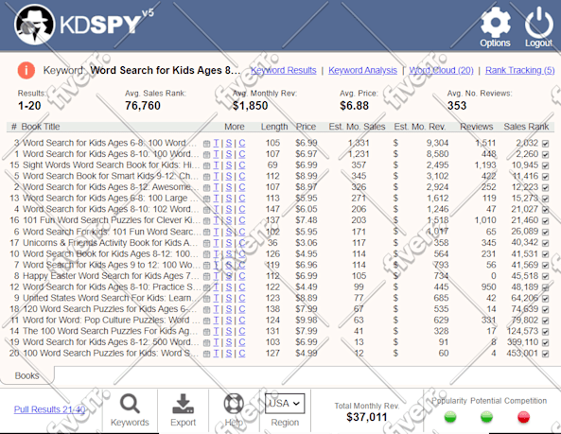Click Total Monthly Rev. value $37,011

tap(367, 417)
